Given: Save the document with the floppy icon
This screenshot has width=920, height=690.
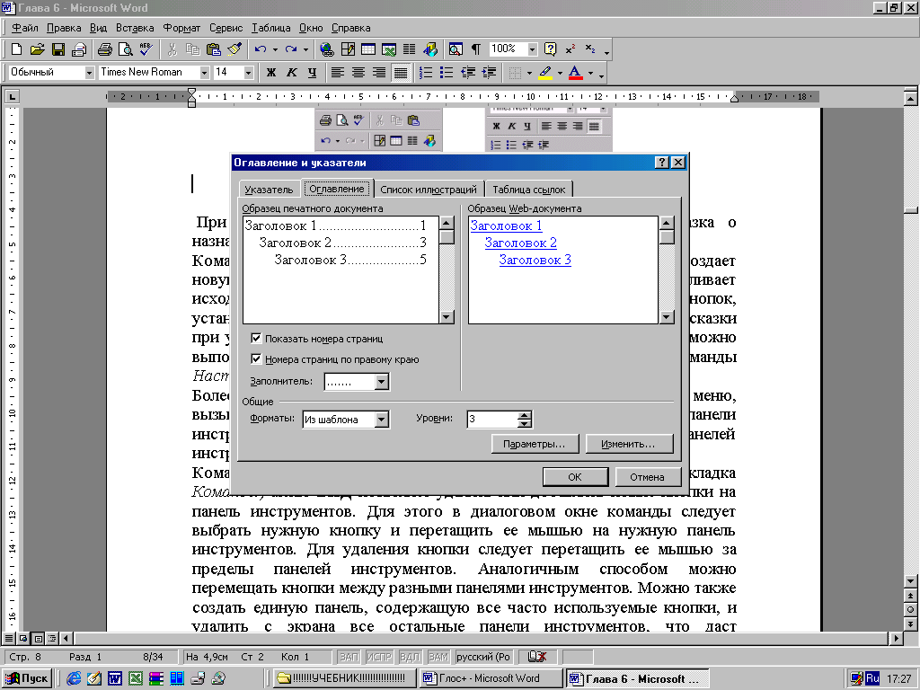Looking at the screenshot, I should point(58,49).
